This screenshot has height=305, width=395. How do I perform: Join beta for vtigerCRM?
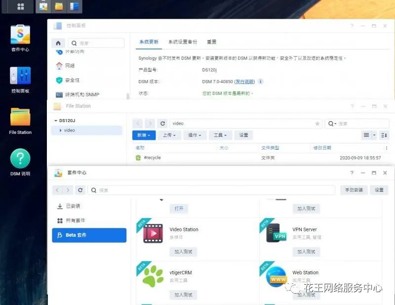point(183,295)
